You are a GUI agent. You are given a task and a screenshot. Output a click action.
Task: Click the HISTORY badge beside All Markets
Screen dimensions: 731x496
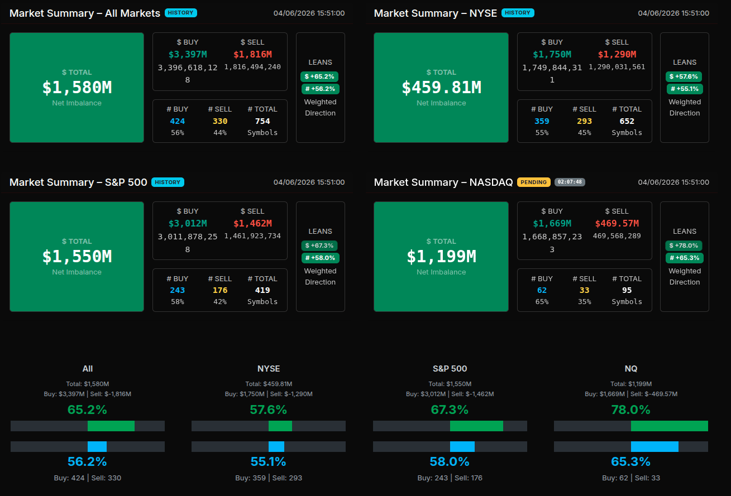click(181, 13)
